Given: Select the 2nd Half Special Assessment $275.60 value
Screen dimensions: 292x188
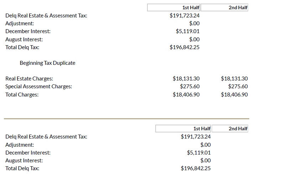Looking at the screenshot, I should click(x=238, y=87).
